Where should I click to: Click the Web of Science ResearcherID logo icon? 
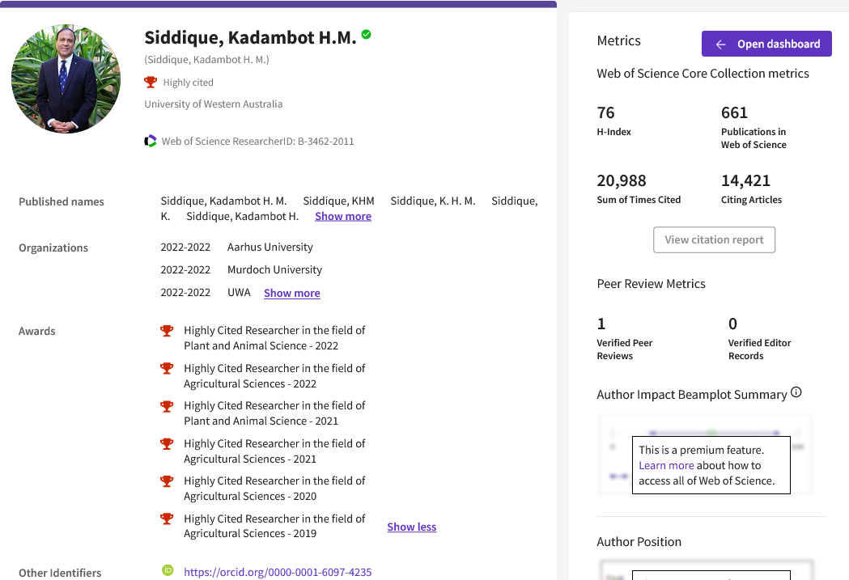pyautogui.click(x=151, y=141)
